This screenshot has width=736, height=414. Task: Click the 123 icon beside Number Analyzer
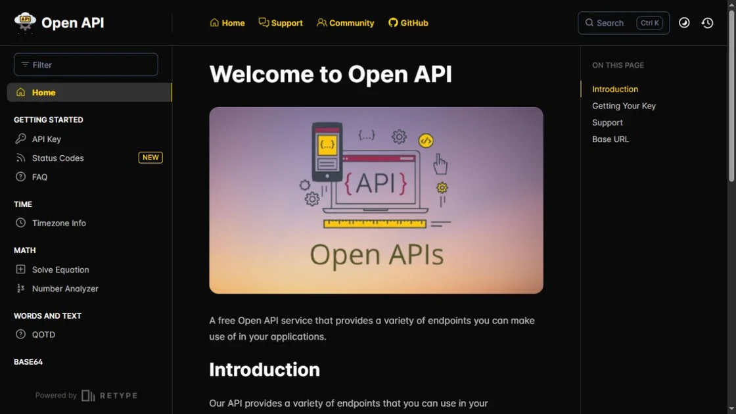click(20, 288)
